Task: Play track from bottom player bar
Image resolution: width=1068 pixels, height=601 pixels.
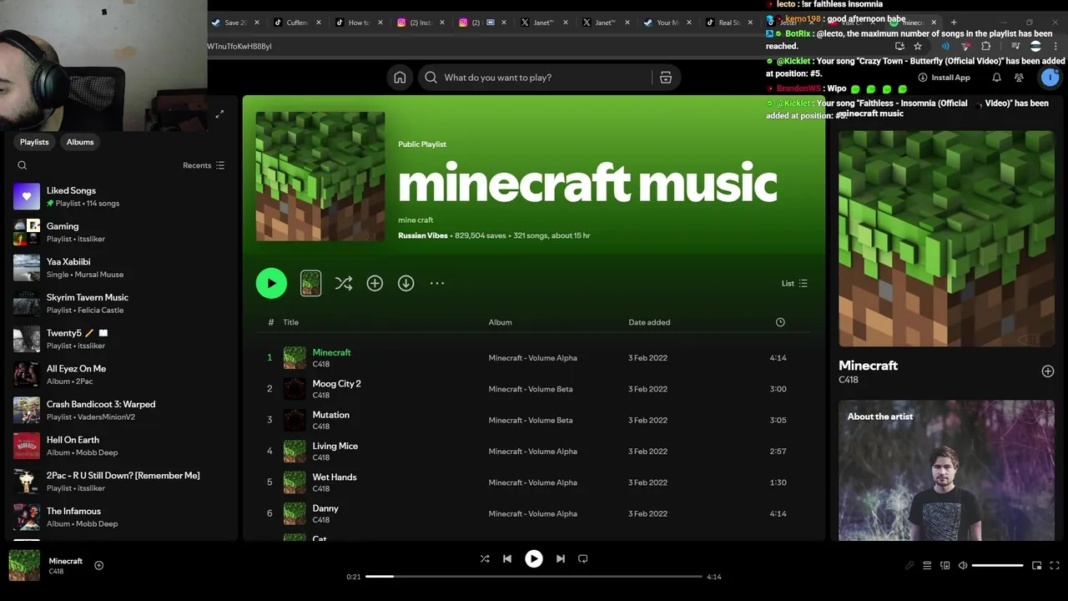Action: 534,559
